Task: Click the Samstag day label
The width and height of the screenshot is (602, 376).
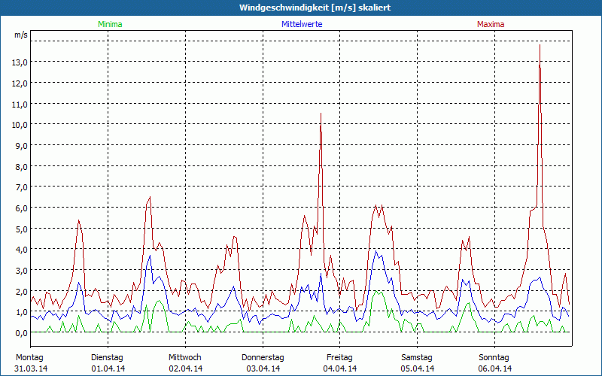Action: point(417,357)
